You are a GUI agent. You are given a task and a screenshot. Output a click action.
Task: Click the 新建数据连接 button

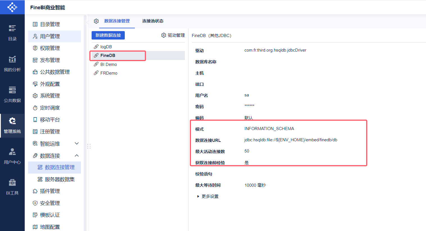pyautogui.click(x=108, y=35)
